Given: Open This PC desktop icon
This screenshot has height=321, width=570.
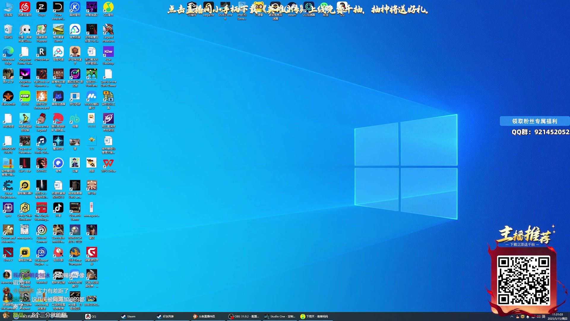Looking at the screenshot, I should click(x=8, y=9).
